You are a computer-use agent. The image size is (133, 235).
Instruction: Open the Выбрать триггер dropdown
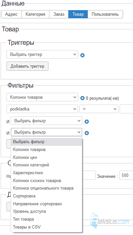click(x=42, y=54)
